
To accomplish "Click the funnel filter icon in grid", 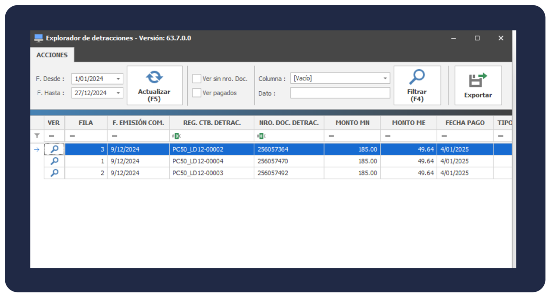I will click(x=37, y=136).
